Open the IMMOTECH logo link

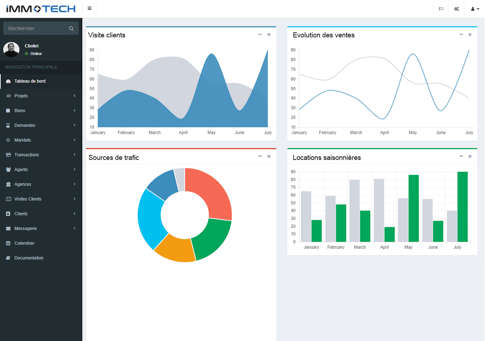41,9
